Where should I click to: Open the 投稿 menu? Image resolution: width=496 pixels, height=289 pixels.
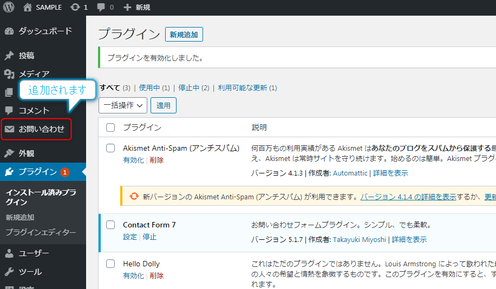click(26, 56)
